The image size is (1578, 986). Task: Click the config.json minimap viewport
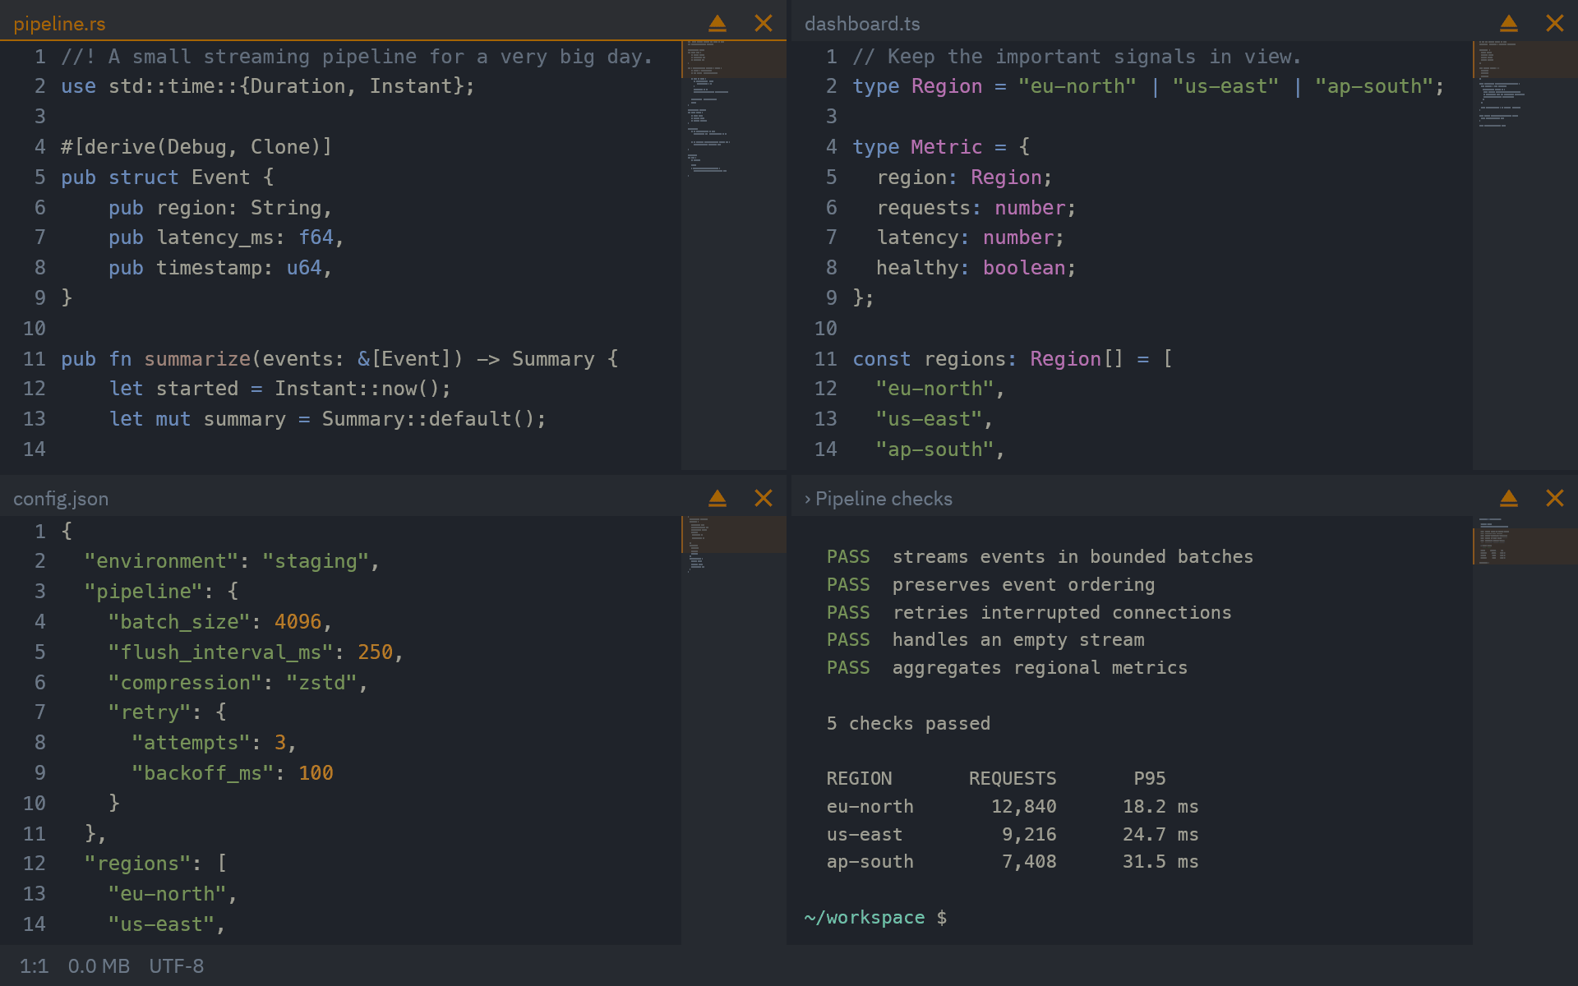(x=734, y=534)
